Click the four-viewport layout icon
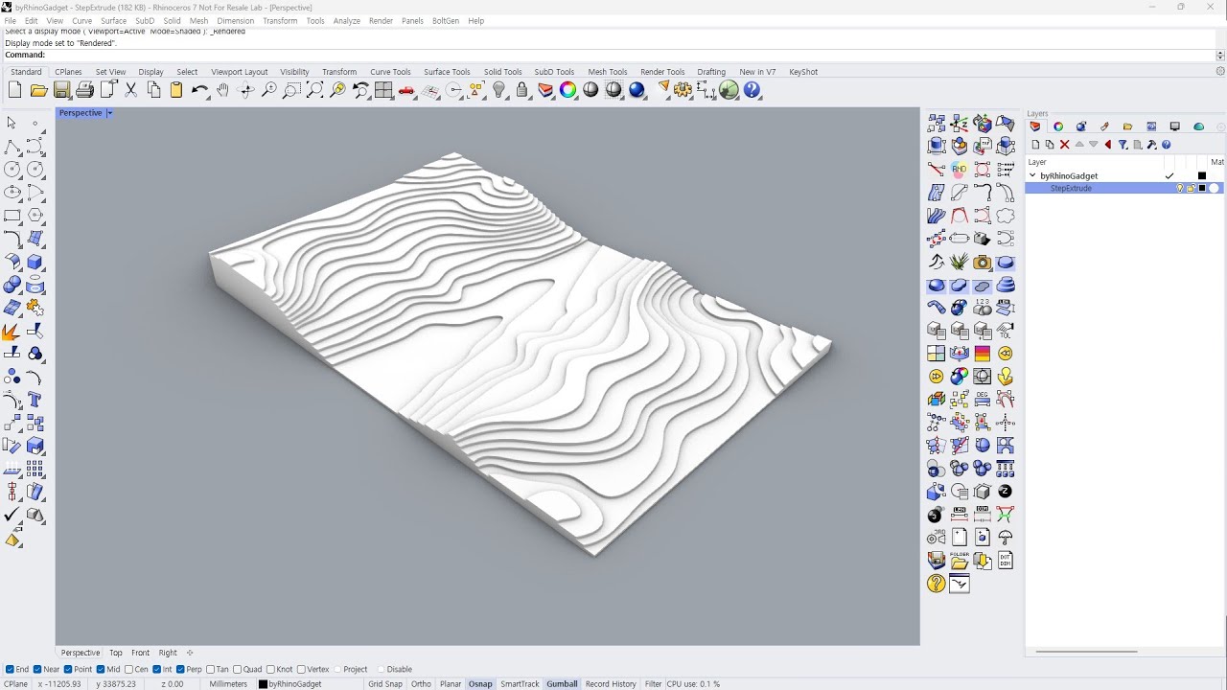 [x=383, y=90]
